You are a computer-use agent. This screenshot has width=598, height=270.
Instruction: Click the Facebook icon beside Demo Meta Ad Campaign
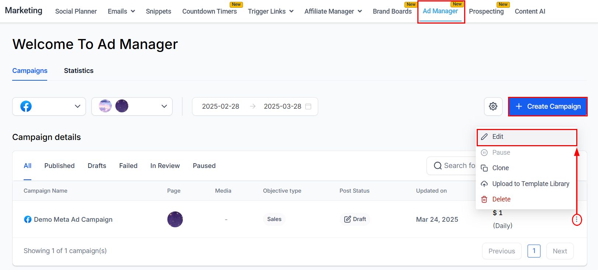pyautogui.click(x=28, y=220)
